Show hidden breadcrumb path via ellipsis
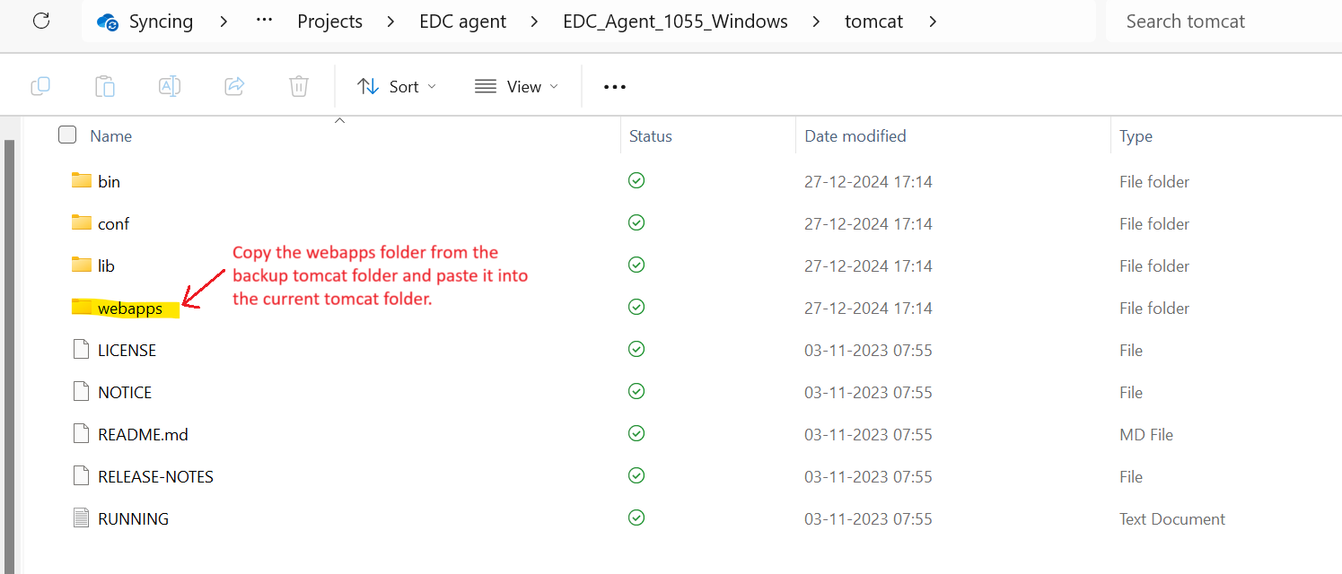1342x574 pixels. click(x=264, y=20)
